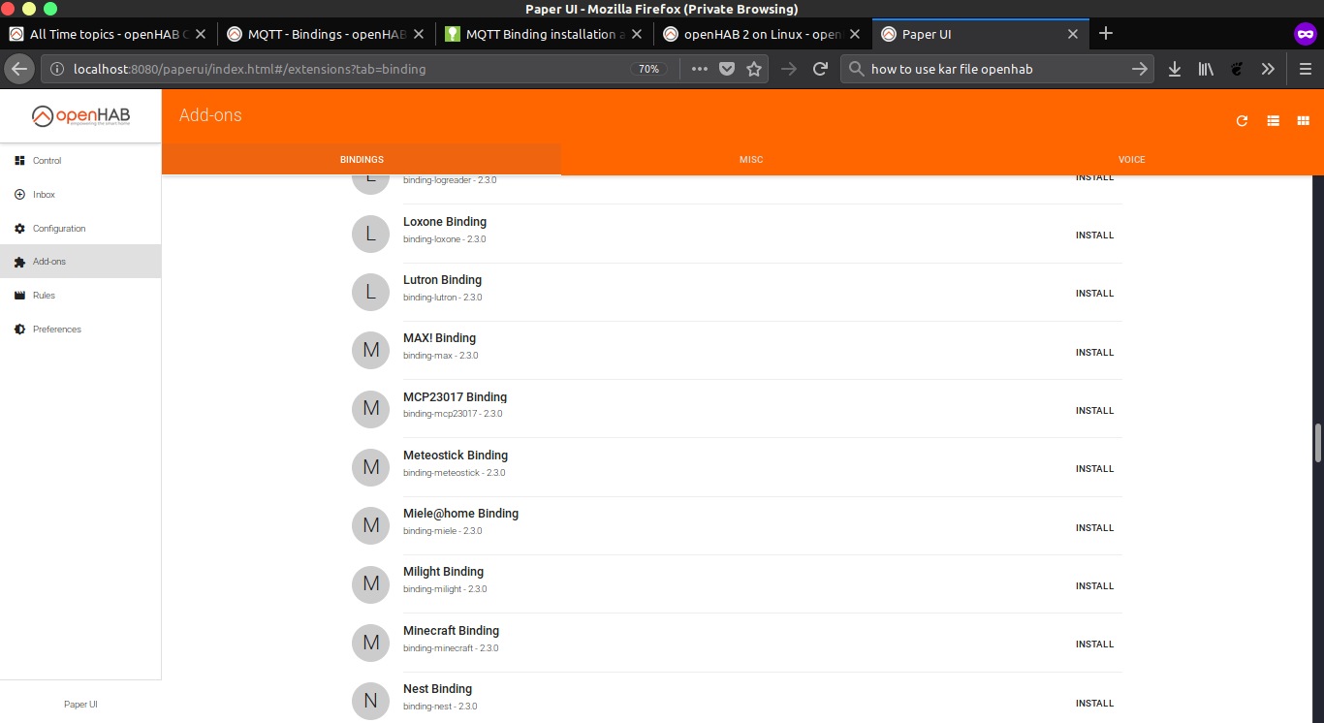Image resolution: width=1324 pixels, height=723 pixels.
Task: Expand the page actions three-dot menu
Action: 699,70
